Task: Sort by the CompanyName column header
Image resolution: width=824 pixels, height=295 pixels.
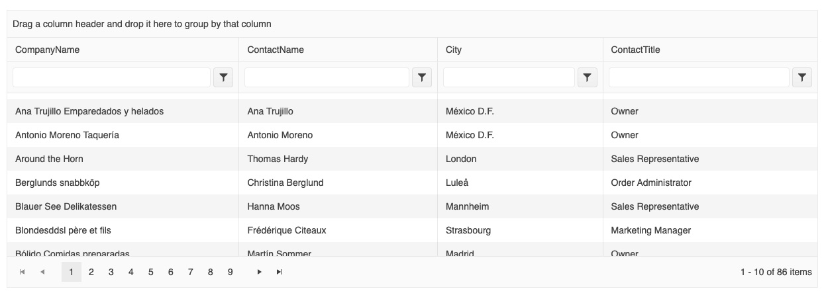Action: 47,50
